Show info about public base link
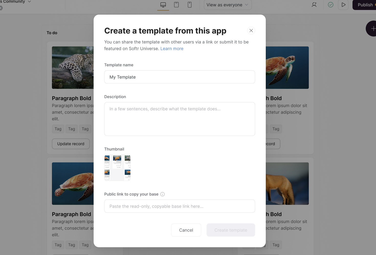376x255 pixels. tap(162, 194)
